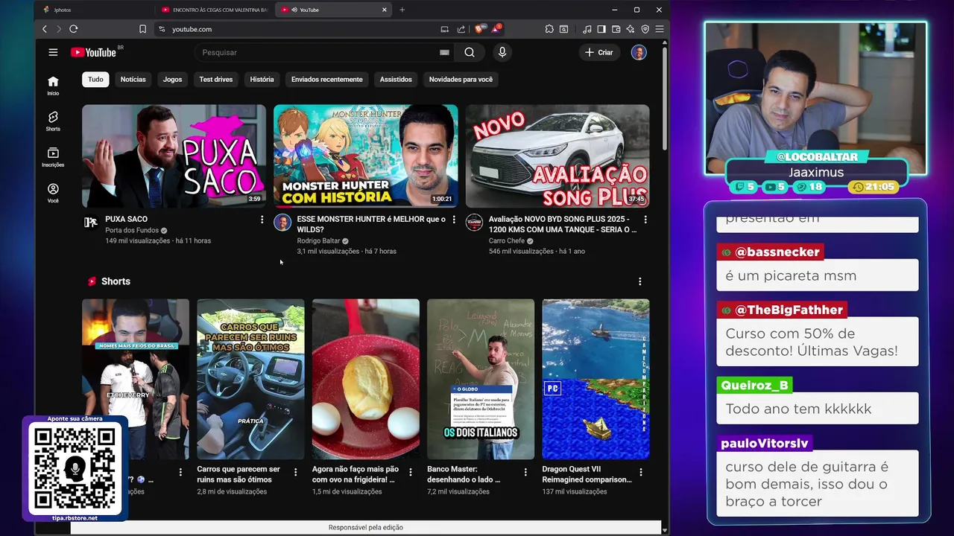
Task: Open options for BYD Song Plus video
Action: 645,220
